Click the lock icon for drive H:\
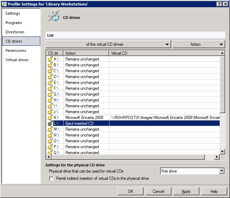The image size is (230, 198). click(50, 100)
